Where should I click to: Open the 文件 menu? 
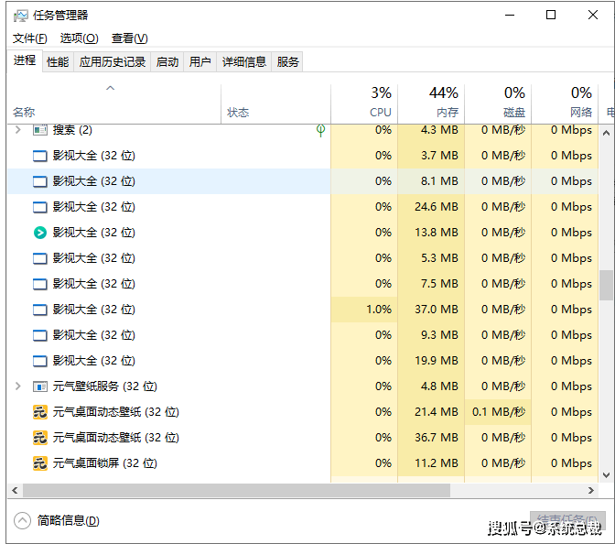29,38
